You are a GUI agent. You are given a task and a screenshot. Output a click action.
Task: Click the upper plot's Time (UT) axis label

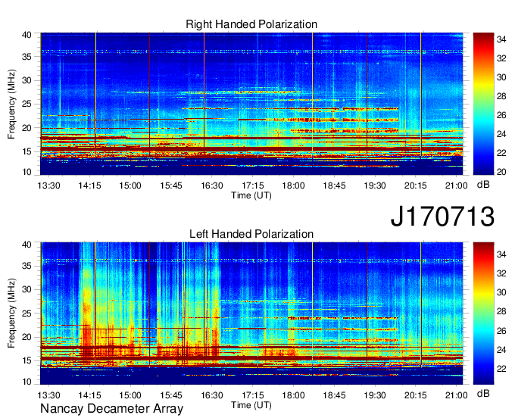coord(251,195)
